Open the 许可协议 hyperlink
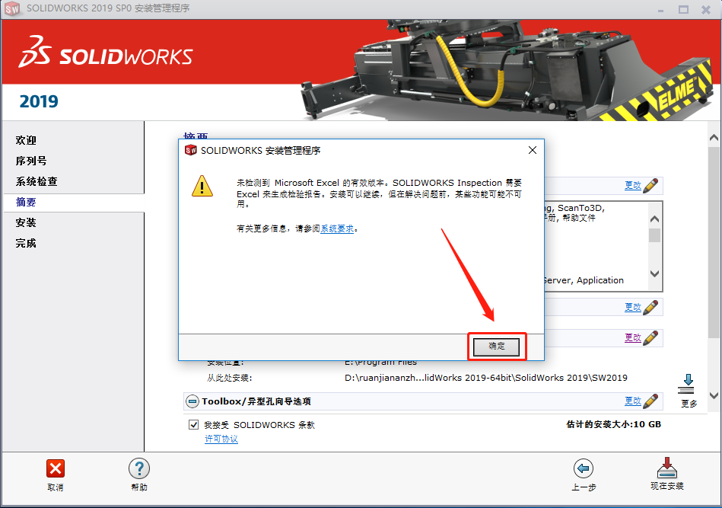 pos(221,439)
